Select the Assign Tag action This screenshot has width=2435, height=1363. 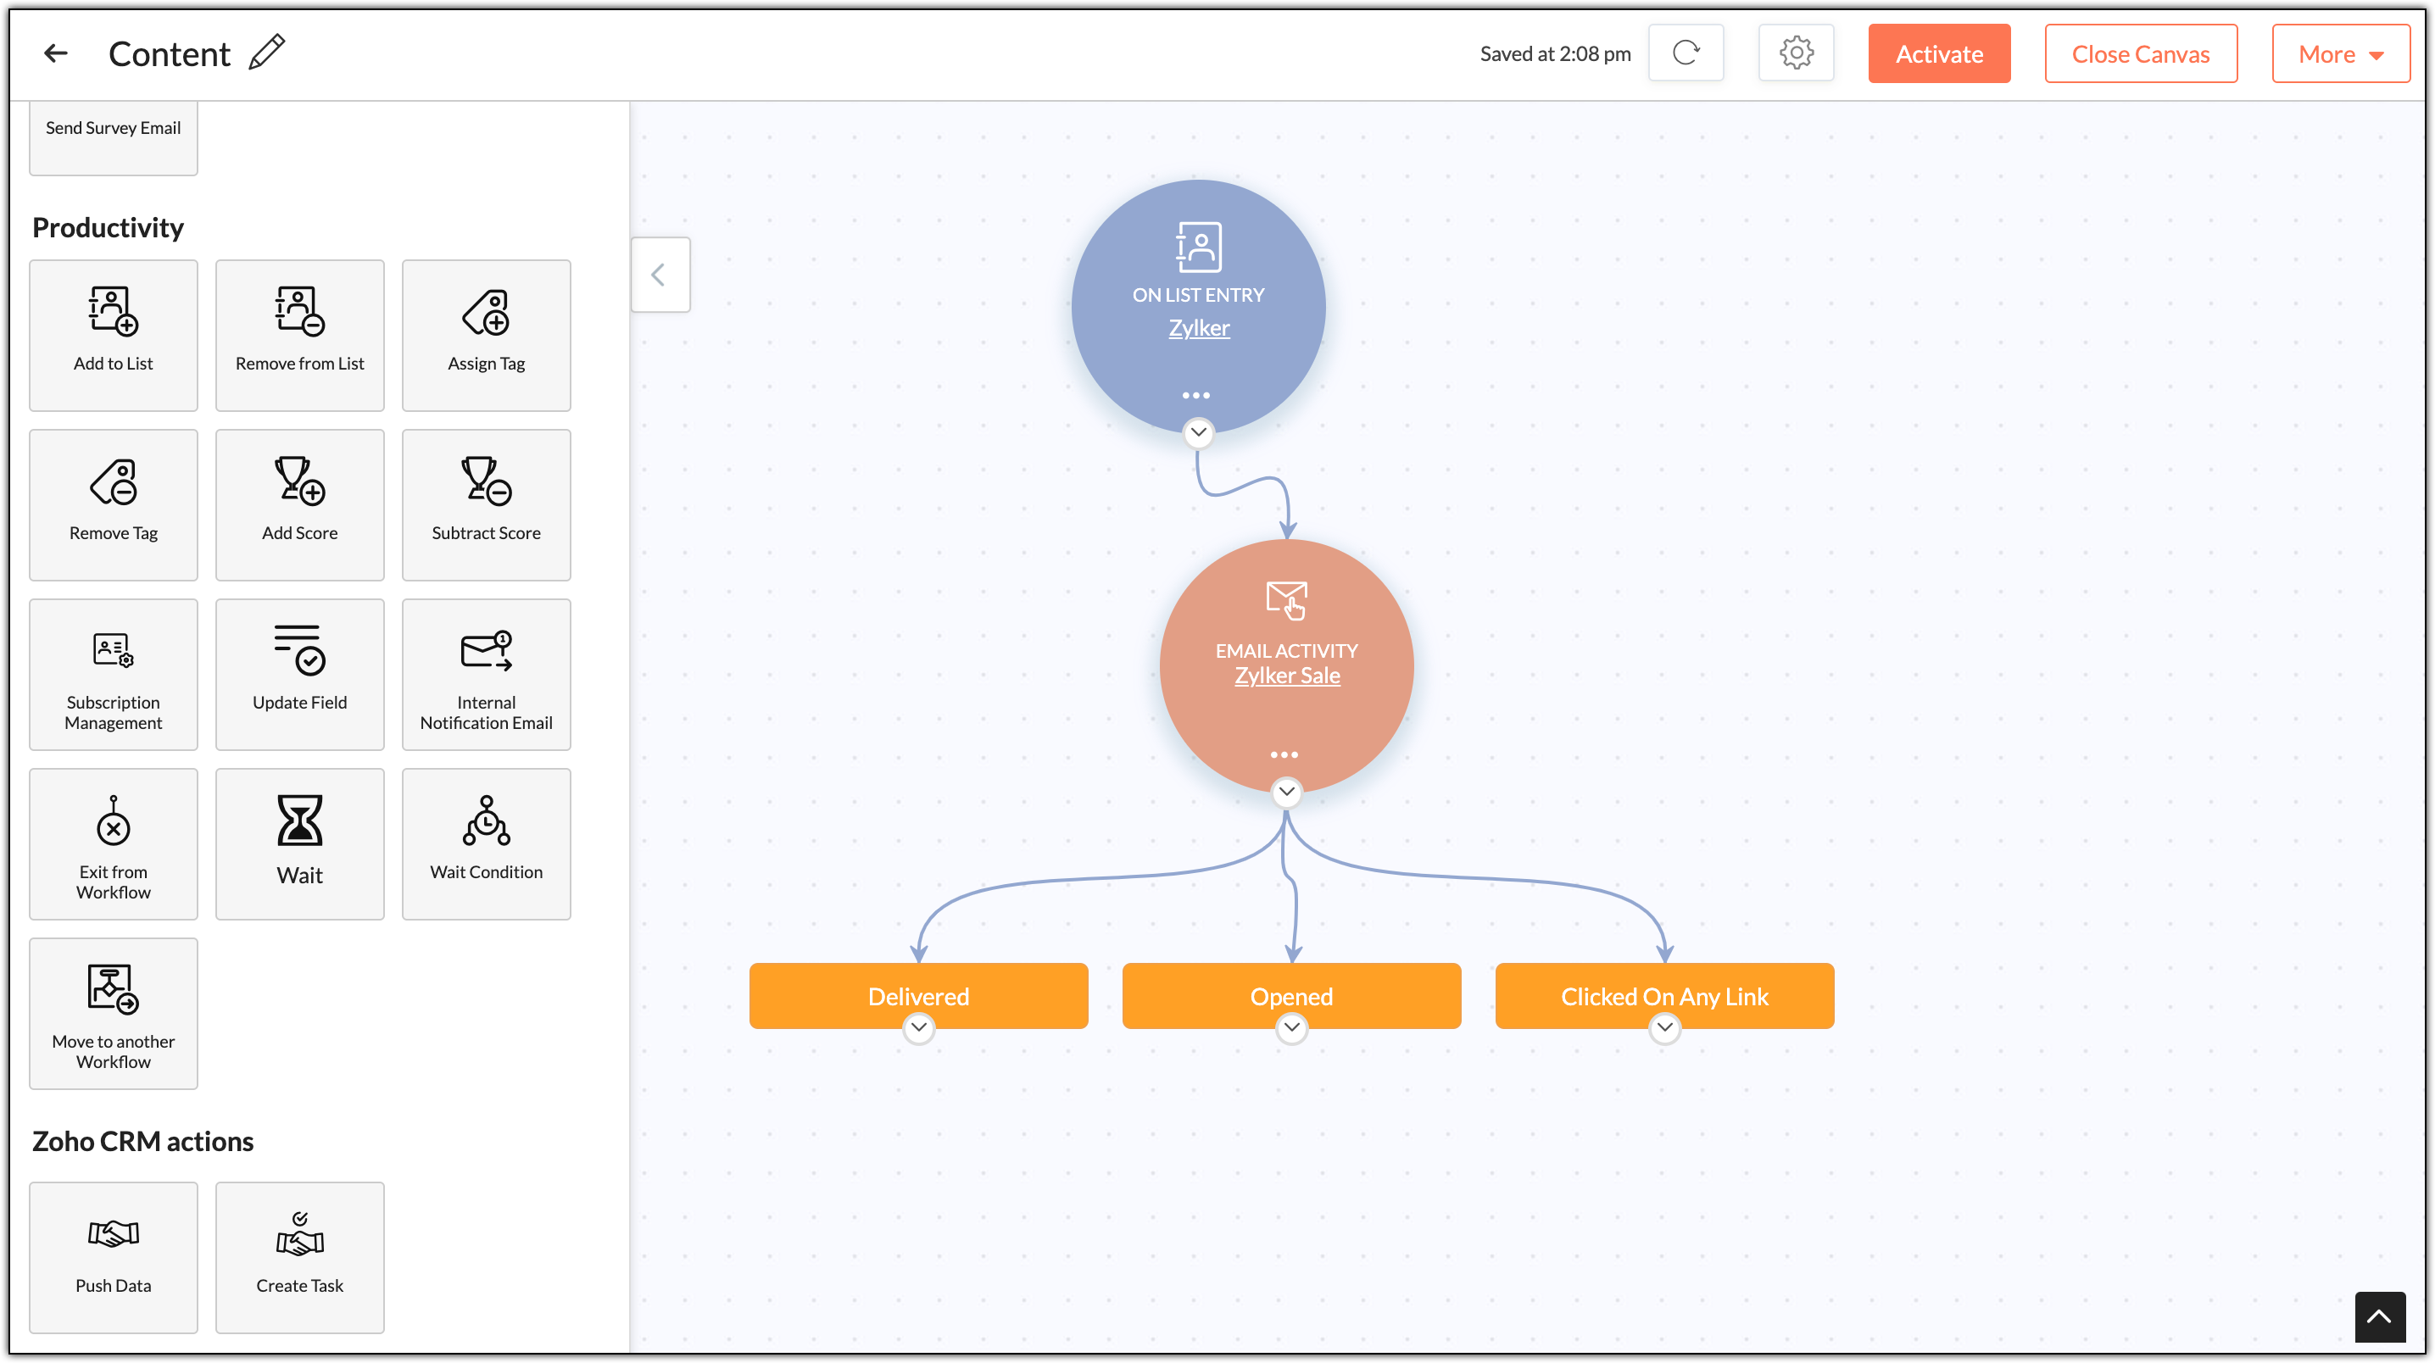pyautogui.click(x=486, y=336)
